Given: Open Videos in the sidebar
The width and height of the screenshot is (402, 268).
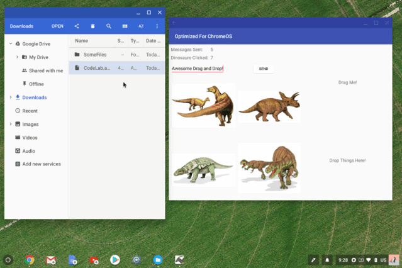Looking at the screenshot, I should tap(30, 137).
